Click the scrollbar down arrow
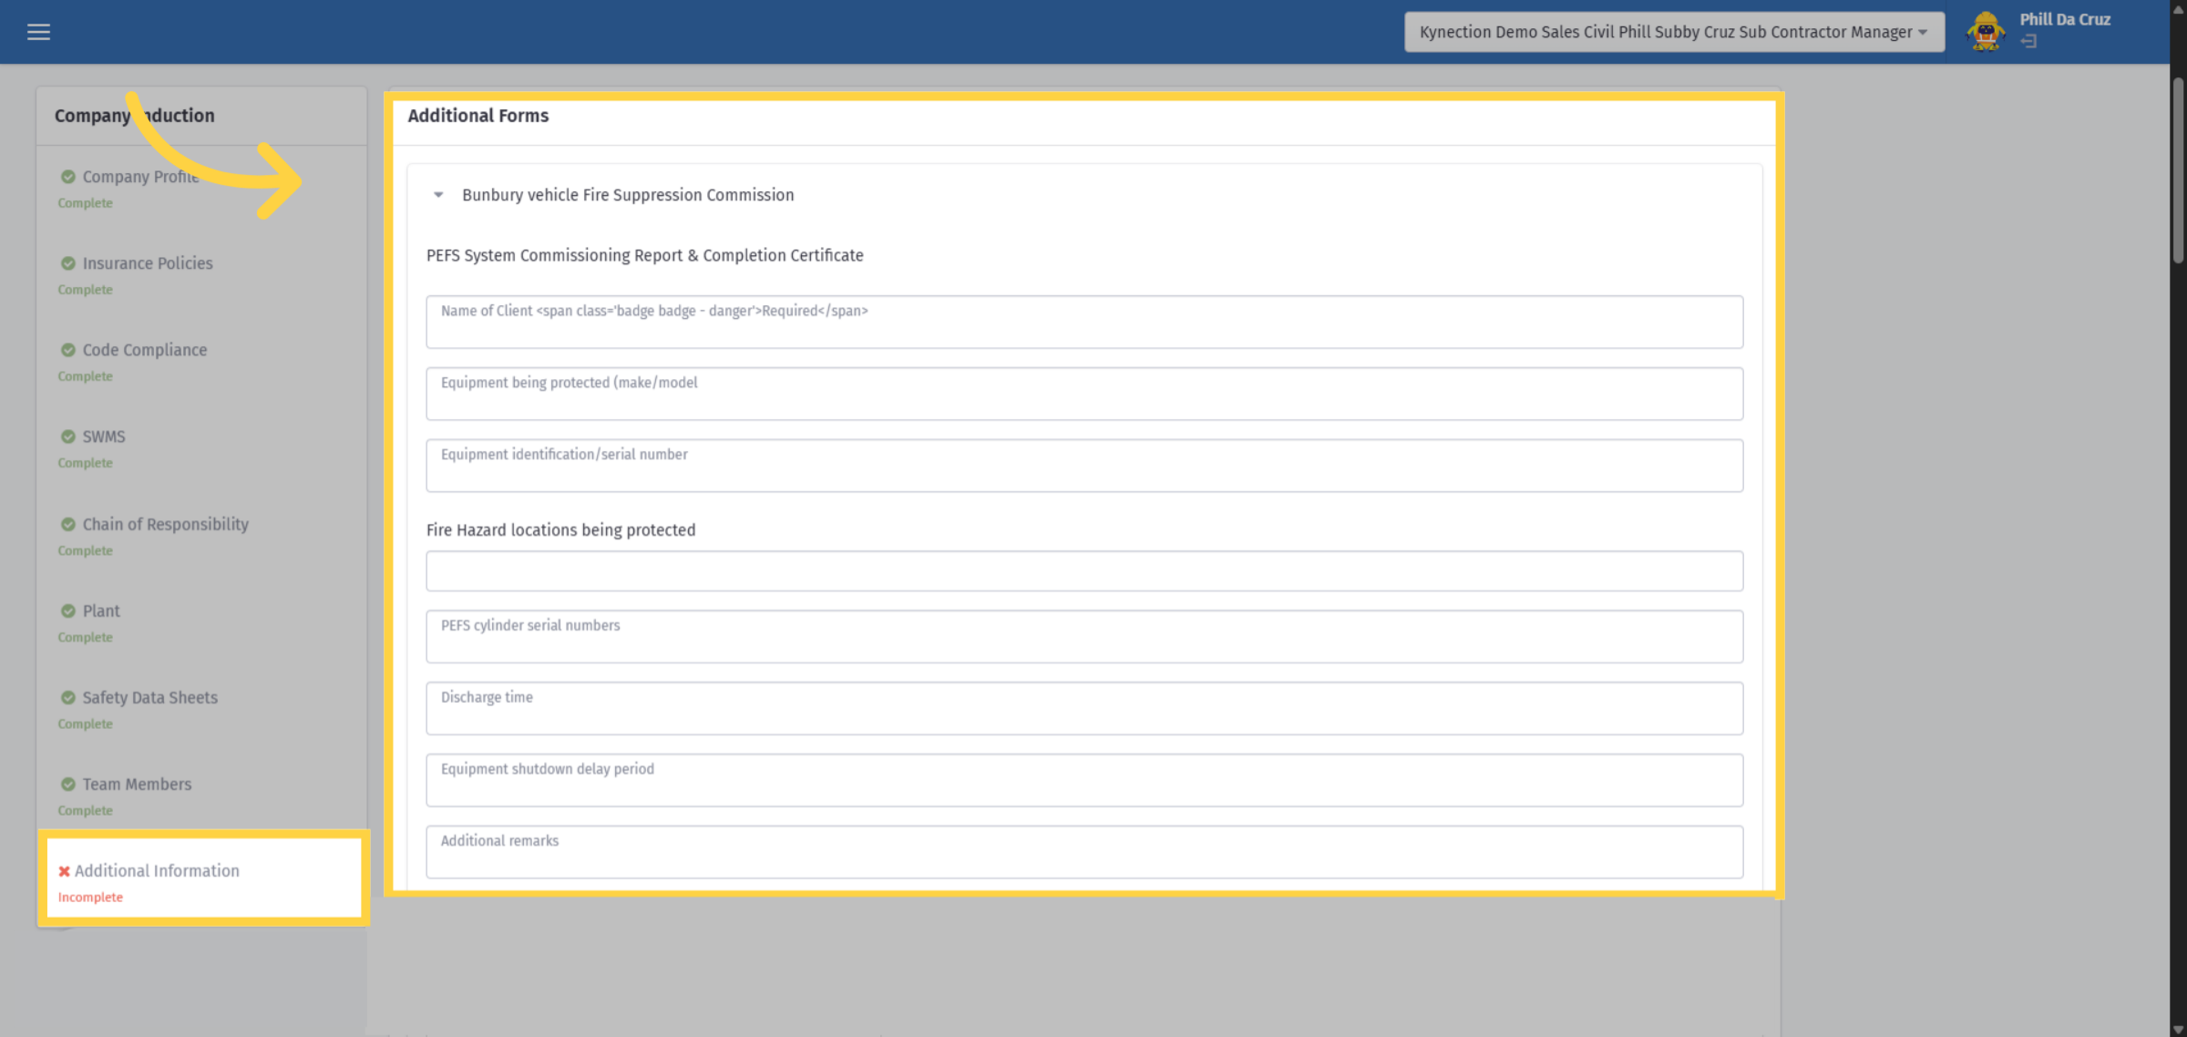Image resolution: width=2187 pixels, height=1037 pixels. click(x=2178, y=1029)
